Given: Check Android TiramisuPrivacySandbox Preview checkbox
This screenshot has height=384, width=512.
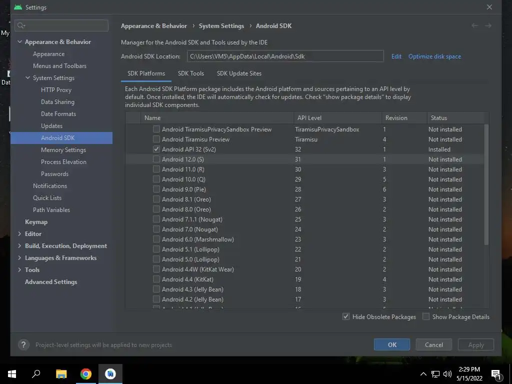Looking at the screenshot, I should [156, 129].
